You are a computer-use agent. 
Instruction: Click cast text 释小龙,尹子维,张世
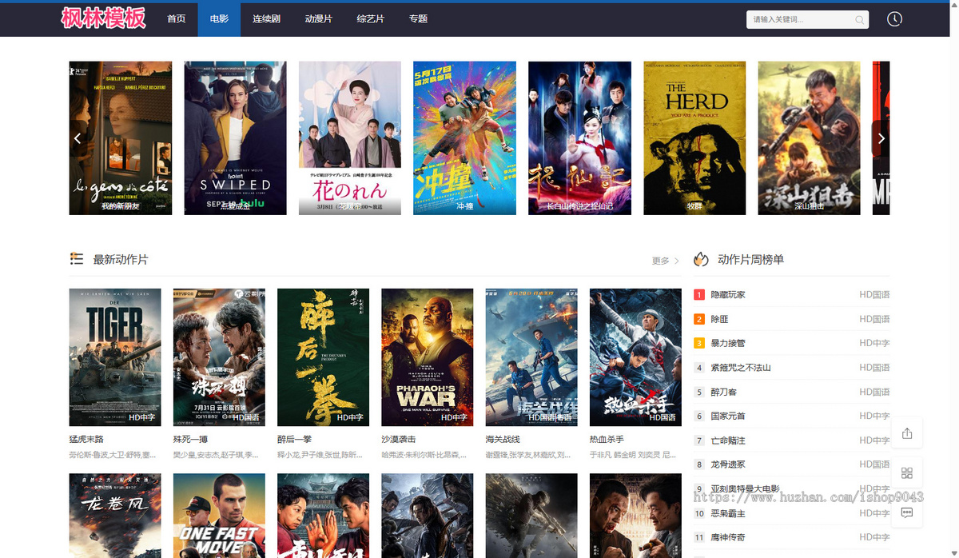(x=320, y=455)
